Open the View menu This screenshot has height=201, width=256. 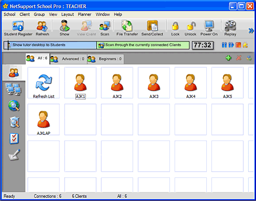(x=53, y=14)
